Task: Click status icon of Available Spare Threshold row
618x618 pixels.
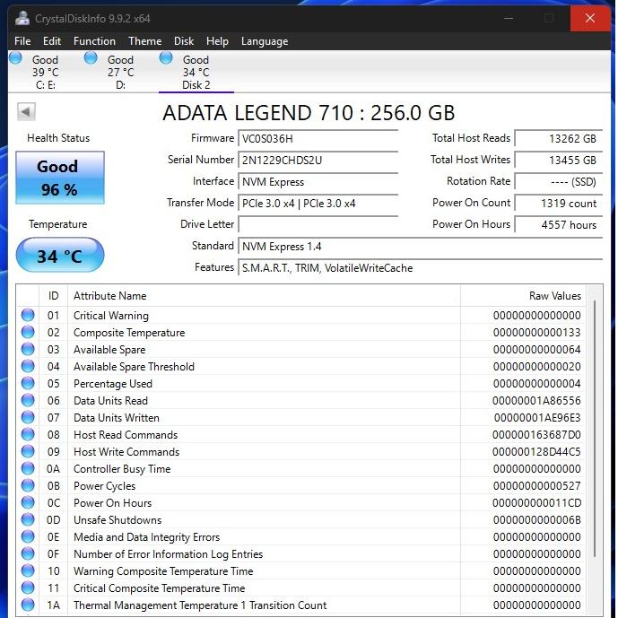Action: tap(28, 366)
